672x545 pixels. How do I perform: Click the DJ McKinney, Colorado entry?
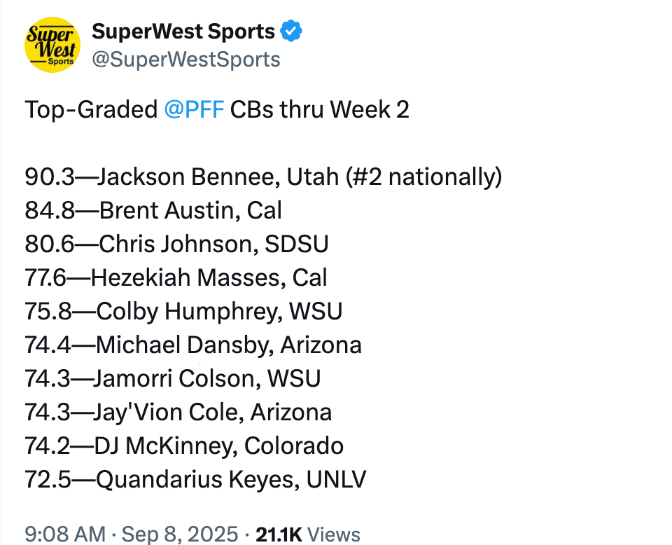[x=184, y=446]
